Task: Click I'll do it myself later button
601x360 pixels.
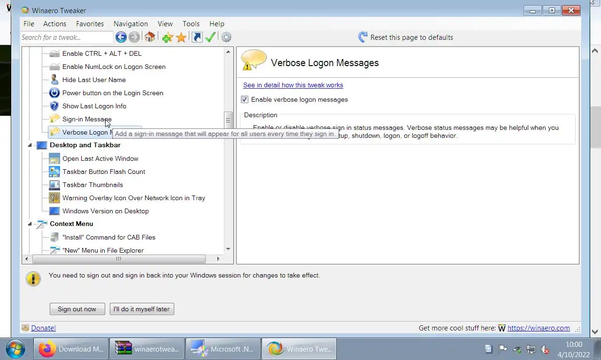Action: click(142, 309)
